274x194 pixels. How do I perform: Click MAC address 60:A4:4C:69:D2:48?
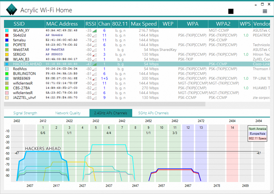(x=61, y=31)
